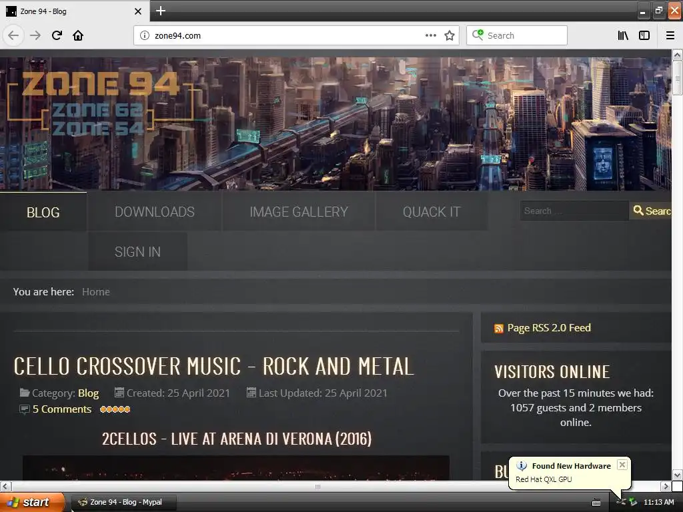This screenshot has width=683, height=512.
Task: Click the Safely Remove Hardware tray icon
Action: pos(633,502)
